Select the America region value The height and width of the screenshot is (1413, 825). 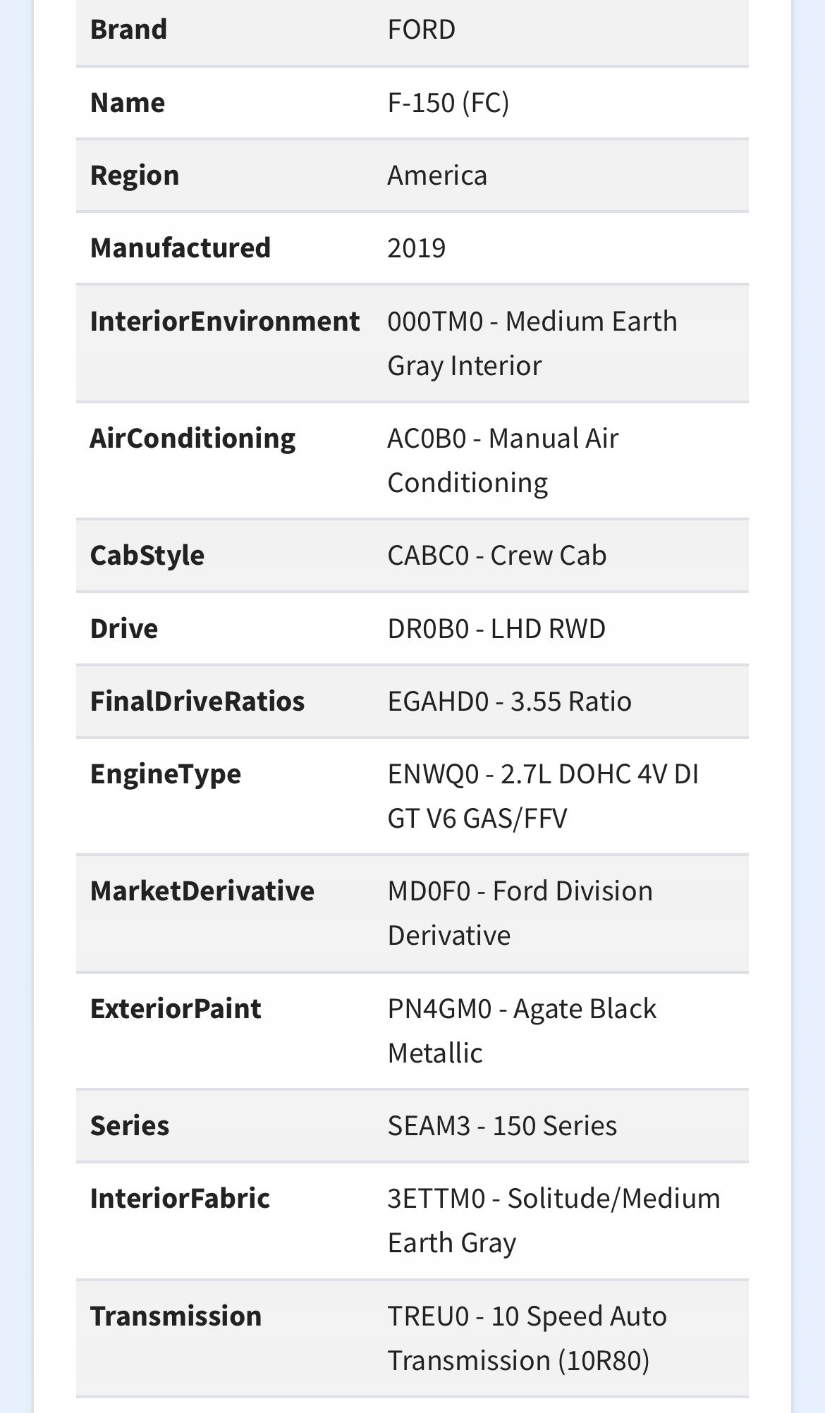[x=436, y=176]
